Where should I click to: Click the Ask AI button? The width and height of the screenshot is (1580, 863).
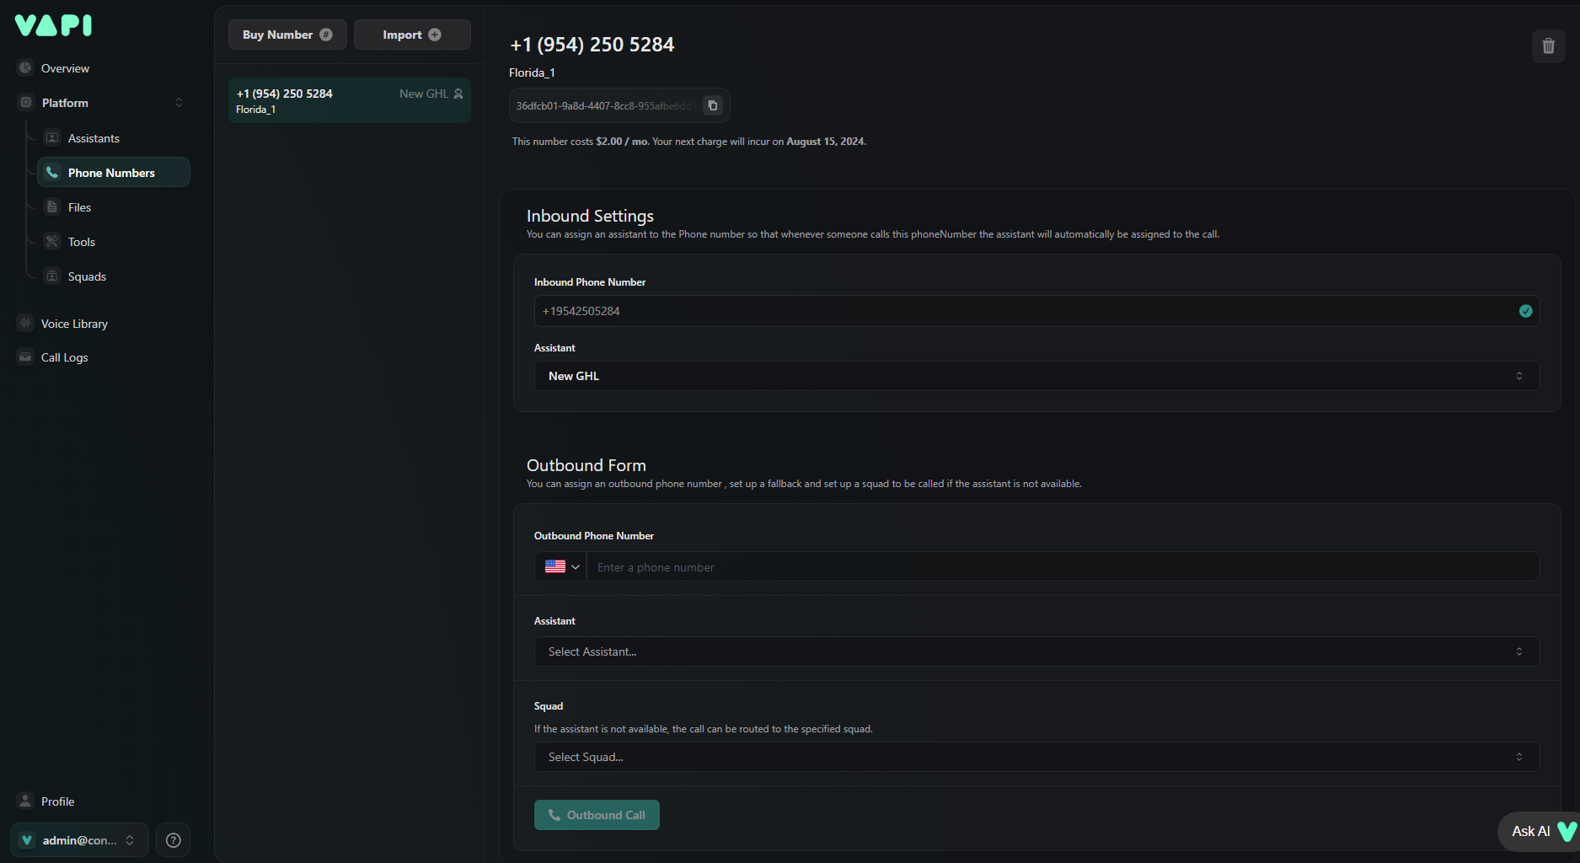[1539, 831]
